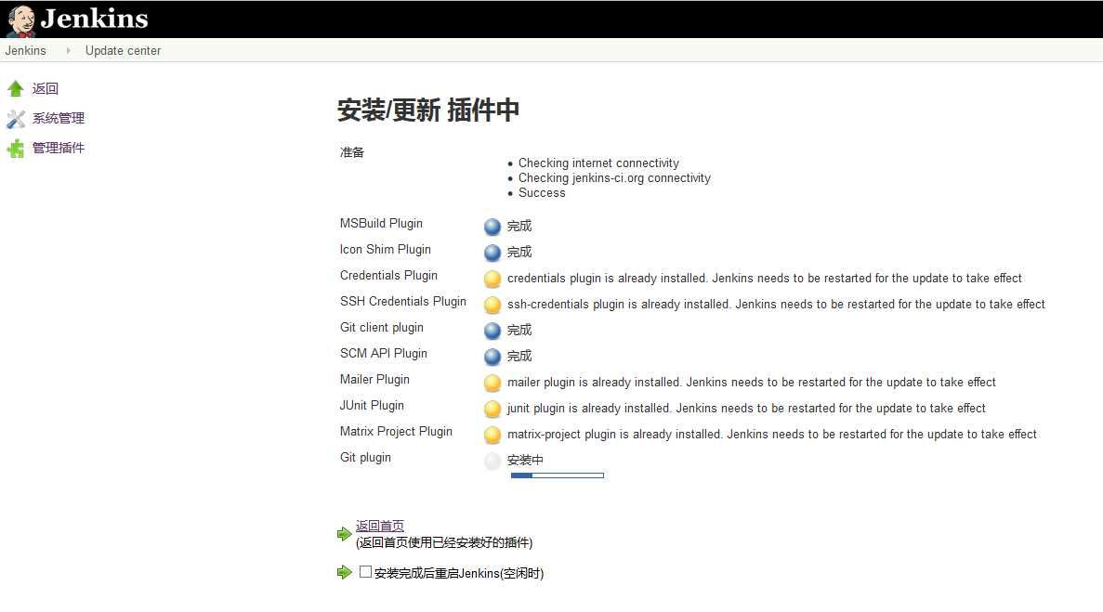Click the 准备 label
The image size is (1103, 612).
(x=352, y=152)
